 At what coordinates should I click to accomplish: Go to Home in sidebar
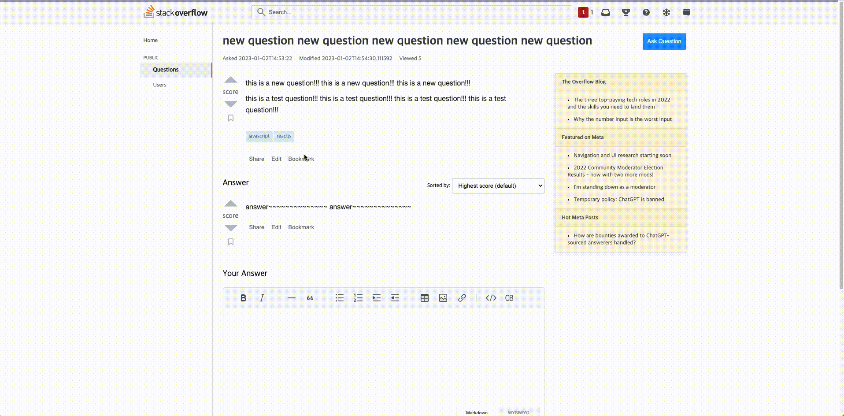150,40
